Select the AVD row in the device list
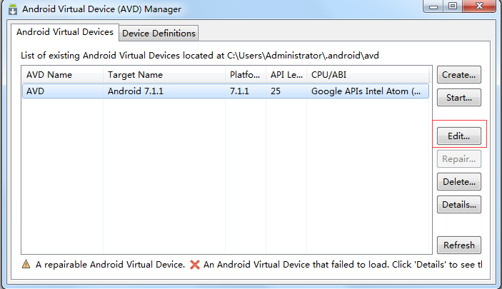This screenshot has height=289, width=502. [x=226, y=91]
